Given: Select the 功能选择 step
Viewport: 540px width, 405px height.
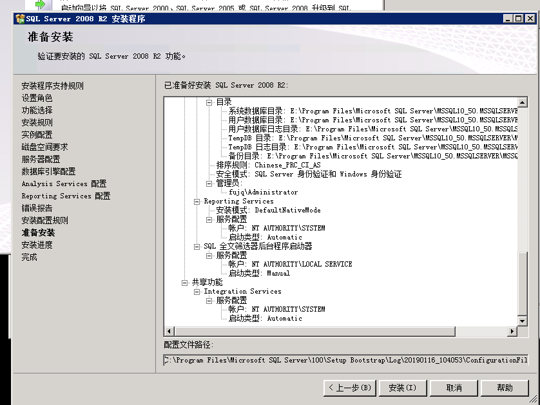Looking at the screenshot, I should pyautogui.click(x=37, y=110).
